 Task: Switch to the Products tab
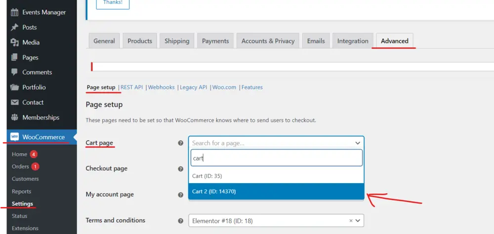pos(140,41)
